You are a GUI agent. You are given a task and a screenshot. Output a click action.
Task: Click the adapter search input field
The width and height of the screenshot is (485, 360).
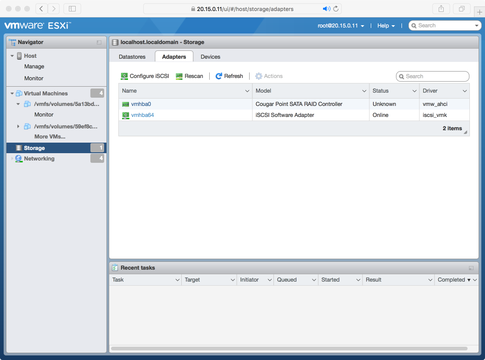[432, 76]
